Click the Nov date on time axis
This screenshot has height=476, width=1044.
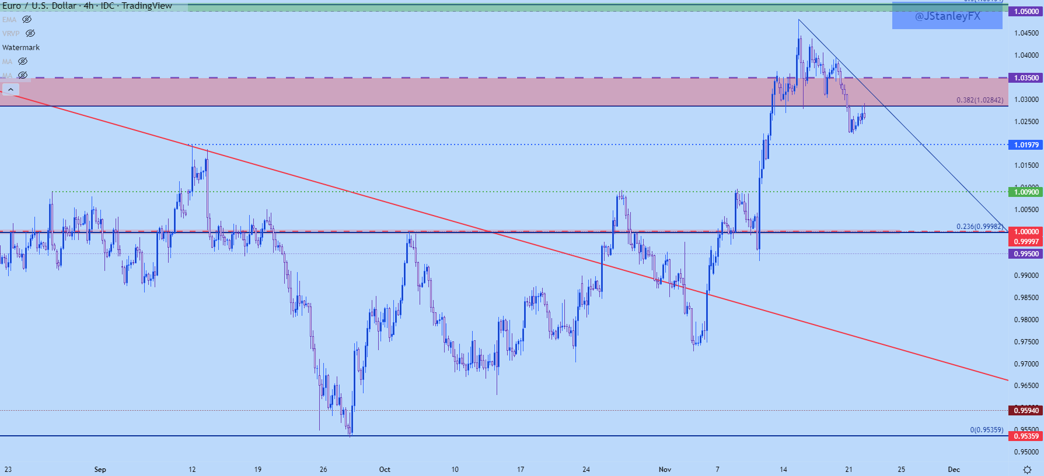(665, 470)
